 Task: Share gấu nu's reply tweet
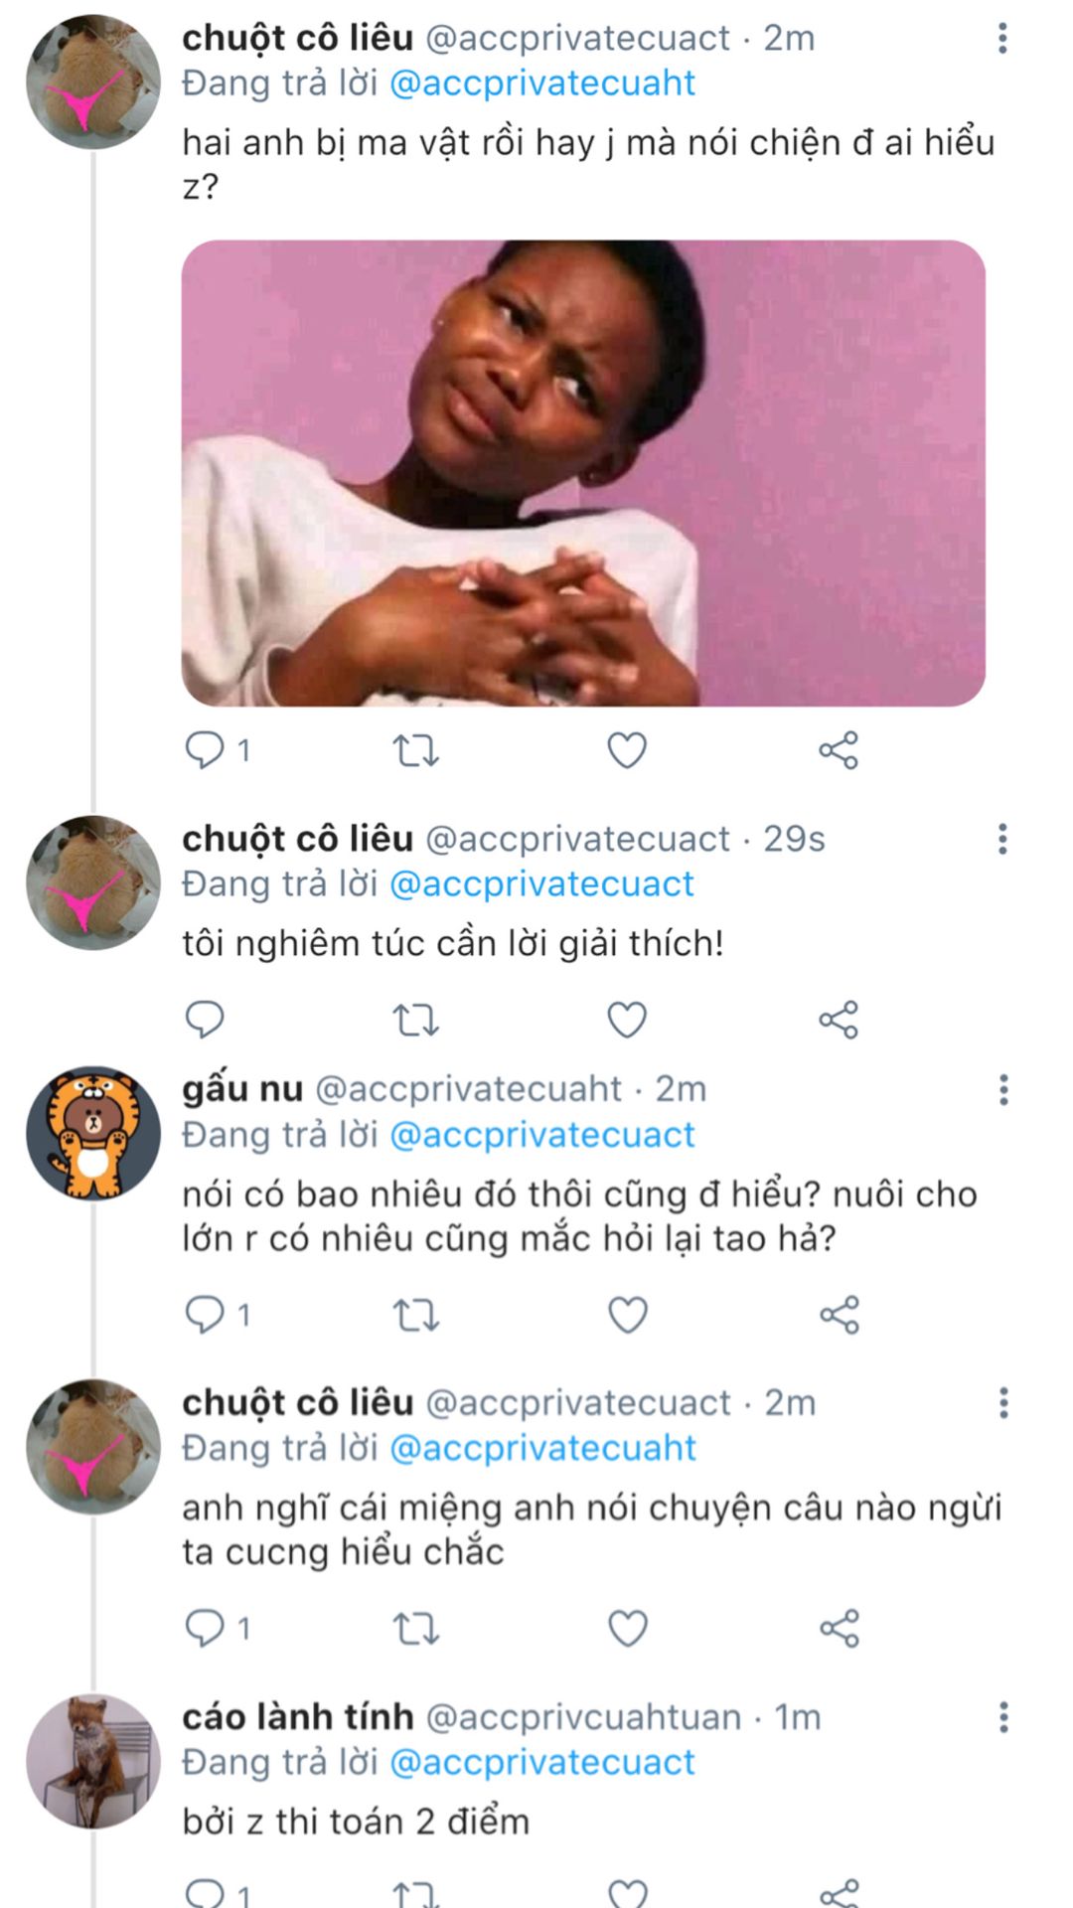coord(839,1315)
